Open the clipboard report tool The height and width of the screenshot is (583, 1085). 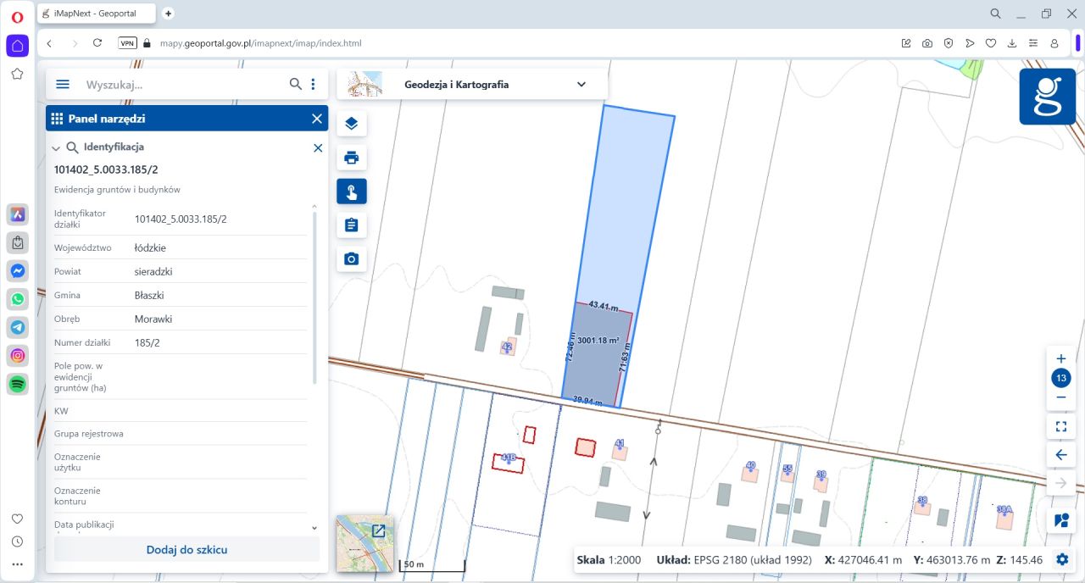click(x=352, y=225)
